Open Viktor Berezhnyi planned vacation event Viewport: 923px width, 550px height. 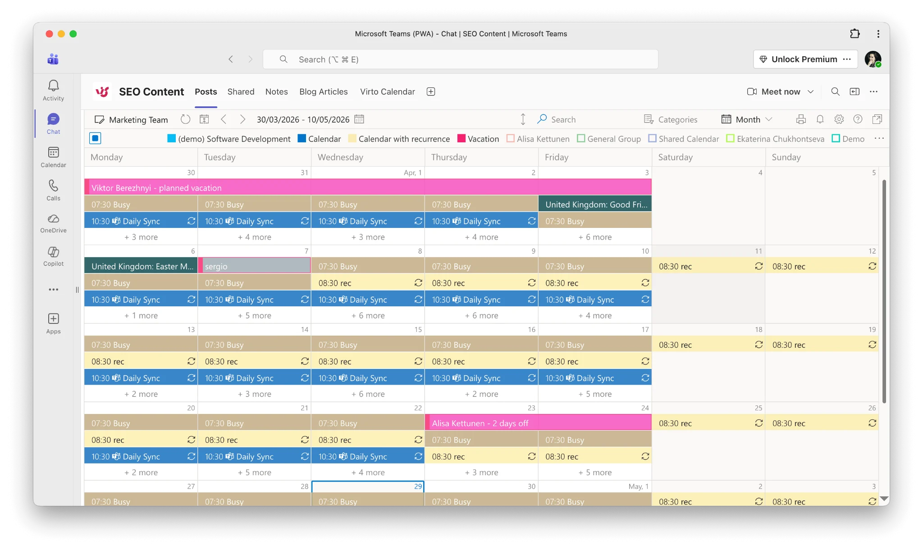[x=368, y=187]
